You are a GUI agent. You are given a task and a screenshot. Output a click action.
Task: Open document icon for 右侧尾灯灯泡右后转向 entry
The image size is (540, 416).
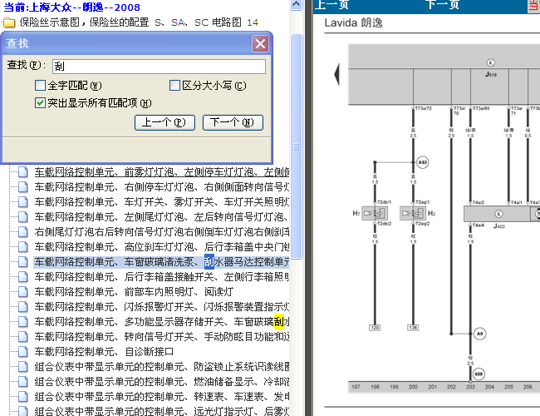pyautogui.click(x=23, y=231)
